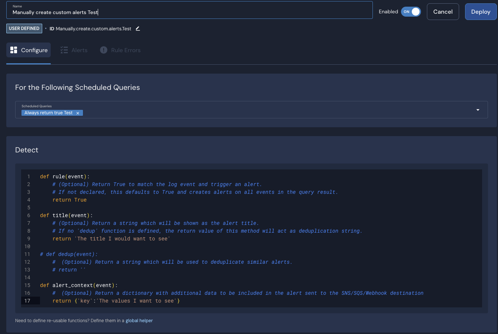Click the Deploy button

tap(481, 12)
